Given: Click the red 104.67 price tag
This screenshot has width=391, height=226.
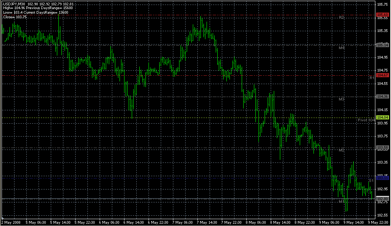Looking at the screenshot, I should tap(382, 75).
